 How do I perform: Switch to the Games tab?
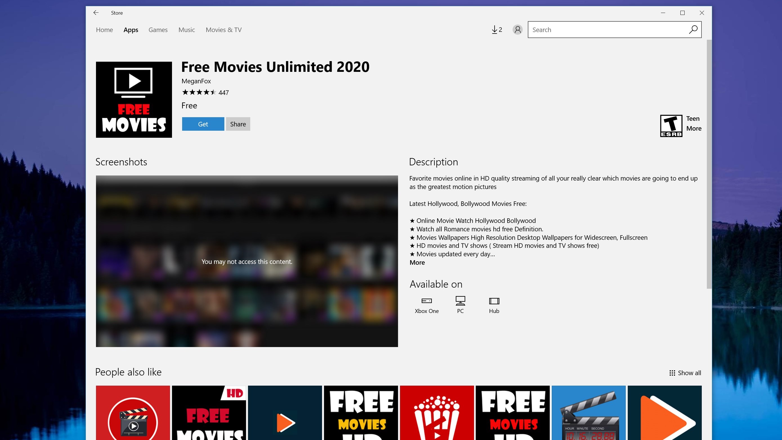(158, 30)
